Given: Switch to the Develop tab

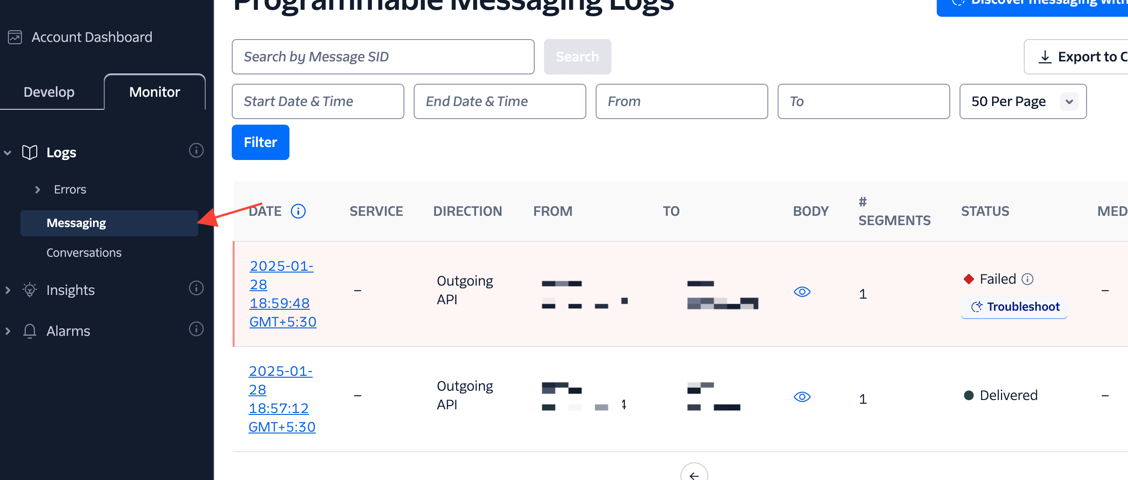Looking at the screenshot, I should point(49,92).
